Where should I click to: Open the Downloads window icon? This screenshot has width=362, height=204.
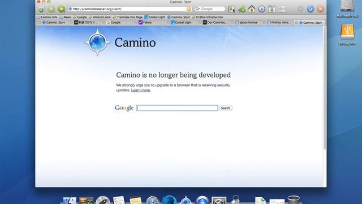(x=271, y=9)
